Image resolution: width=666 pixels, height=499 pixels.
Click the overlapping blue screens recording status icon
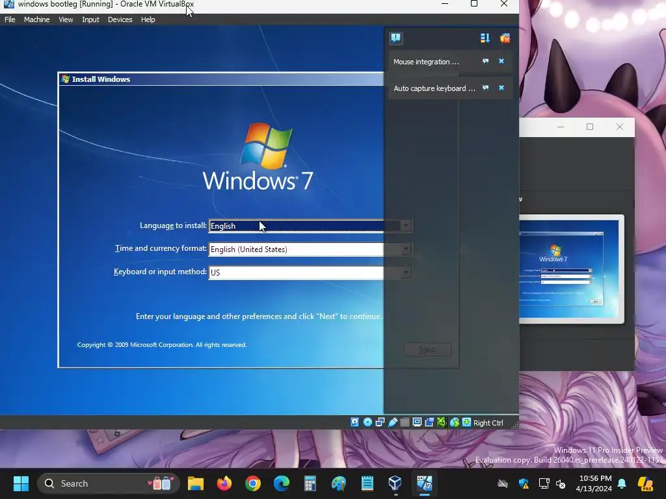[x=429, y=422]
